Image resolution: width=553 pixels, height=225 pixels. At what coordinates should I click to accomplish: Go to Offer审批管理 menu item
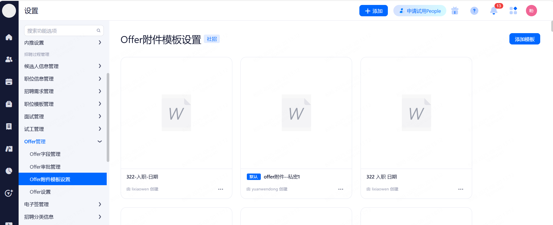coord(45,167)
